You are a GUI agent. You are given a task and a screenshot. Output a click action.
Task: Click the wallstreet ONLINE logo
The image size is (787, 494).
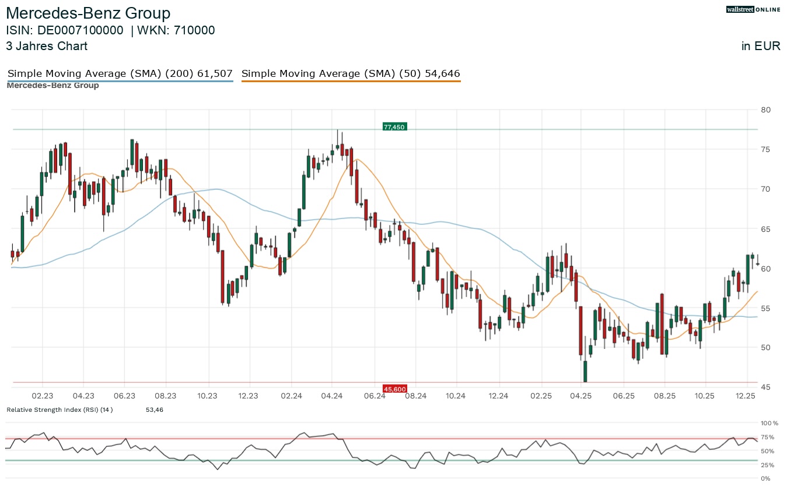753,9
